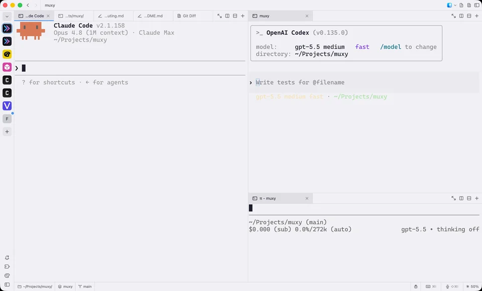Open the ...DME.md tab

(x=153, y=16)
